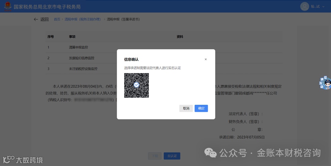
Task: Click 承诺日期：2023年07月05日 text
Action: point(242,137)
